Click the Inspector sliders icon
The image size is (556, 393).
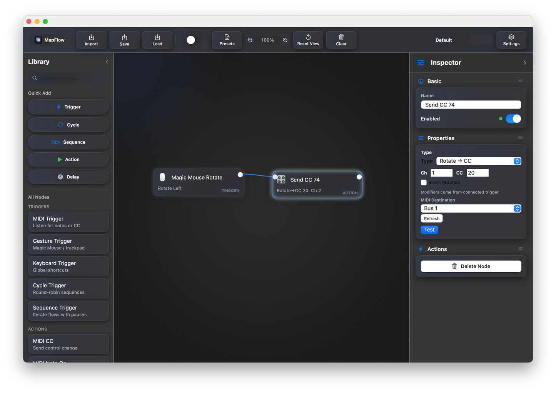click(421, 63)
